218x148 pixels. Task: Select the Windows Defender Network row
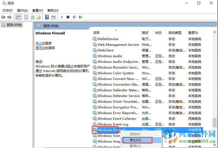pyautogui.click(x=147, y=90)
